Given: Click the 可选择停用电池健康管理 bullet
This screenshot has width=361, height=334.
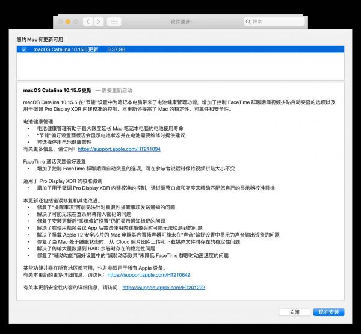Looking at the screenshot, I should click(x=64, y=142).
